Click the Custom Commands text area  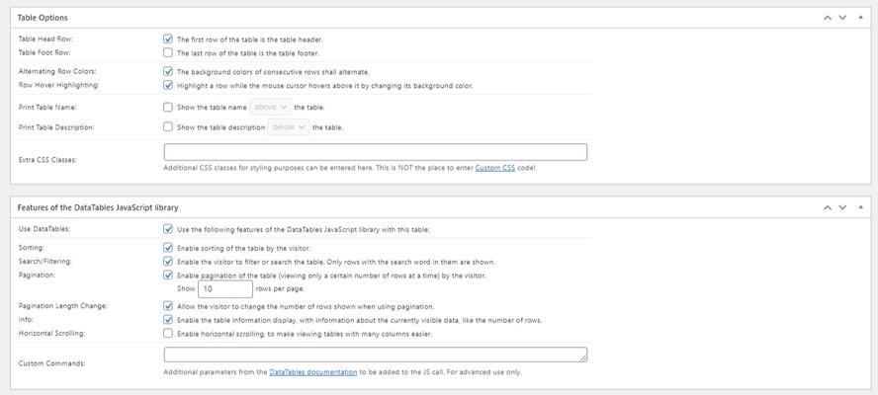375,355
